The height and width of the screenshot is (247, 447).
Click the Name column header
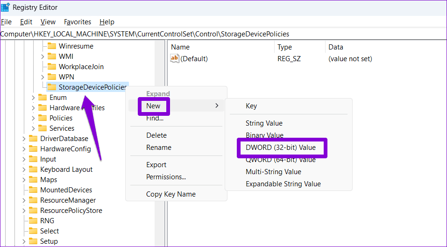click(x=221, y=47)
